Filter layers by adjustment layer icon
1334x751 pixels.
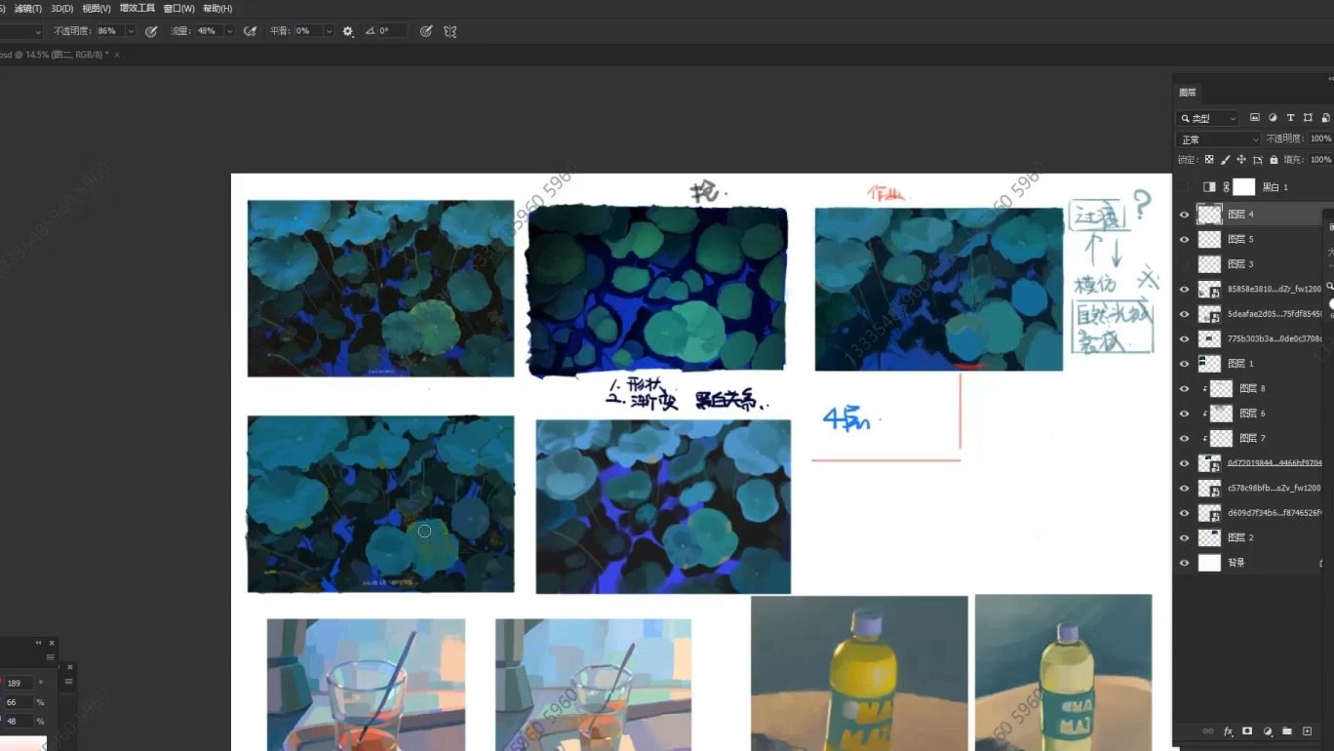pos(1273,118)
